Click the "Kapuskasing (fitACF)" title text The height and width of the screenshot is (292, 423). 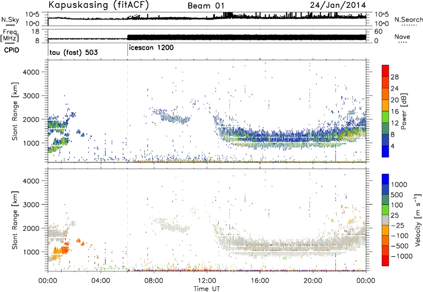click(98, 5)
